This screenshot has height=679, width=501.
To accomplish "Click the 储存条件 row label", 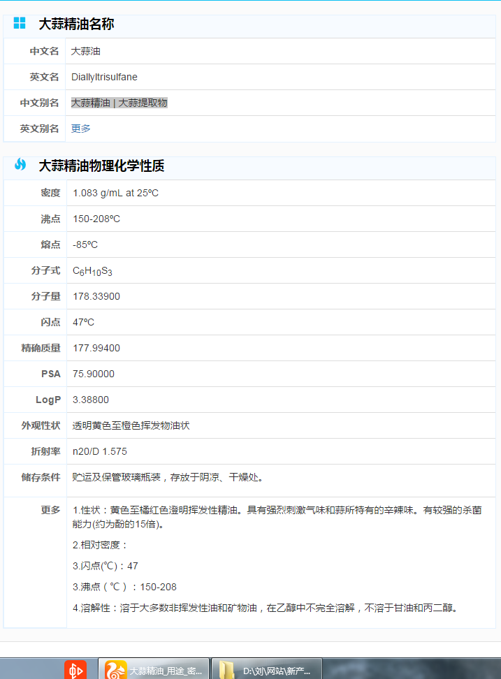I will tap(41, 477).
